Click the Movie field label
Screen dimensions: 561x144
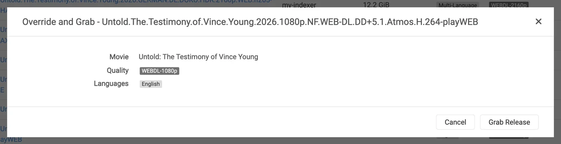coord(119,57)
